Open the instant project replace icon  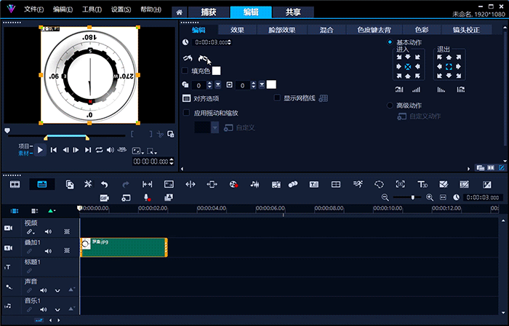[x=70, y=184]
